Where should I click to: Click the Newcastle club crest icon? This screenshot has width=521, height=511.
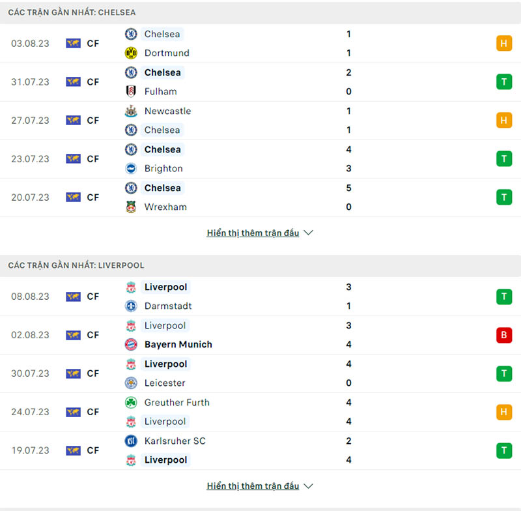[x=131, y=111]
